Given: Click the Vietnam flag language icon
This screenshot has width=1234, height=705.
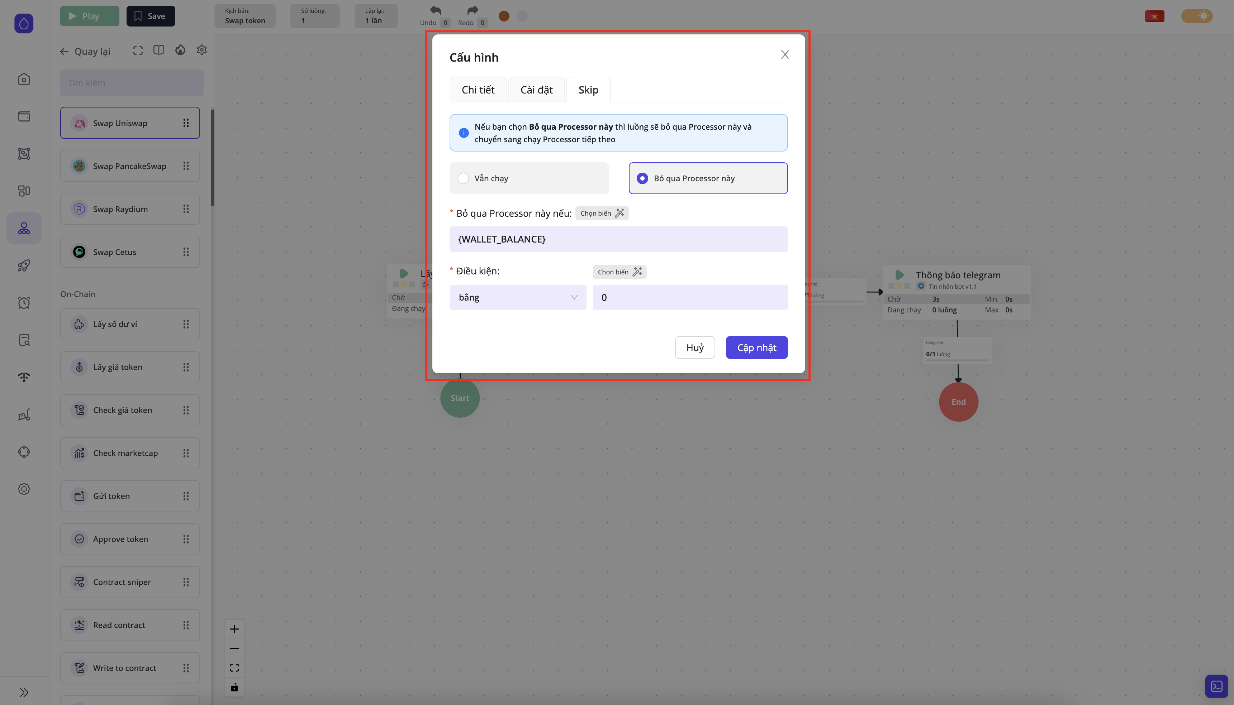Looking at the screenshot, I should [x=1154, y=16].
